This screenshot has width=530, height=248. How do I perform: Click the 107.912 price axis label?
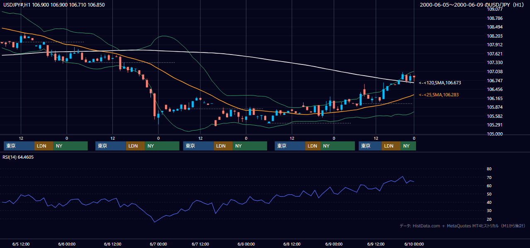495,45
